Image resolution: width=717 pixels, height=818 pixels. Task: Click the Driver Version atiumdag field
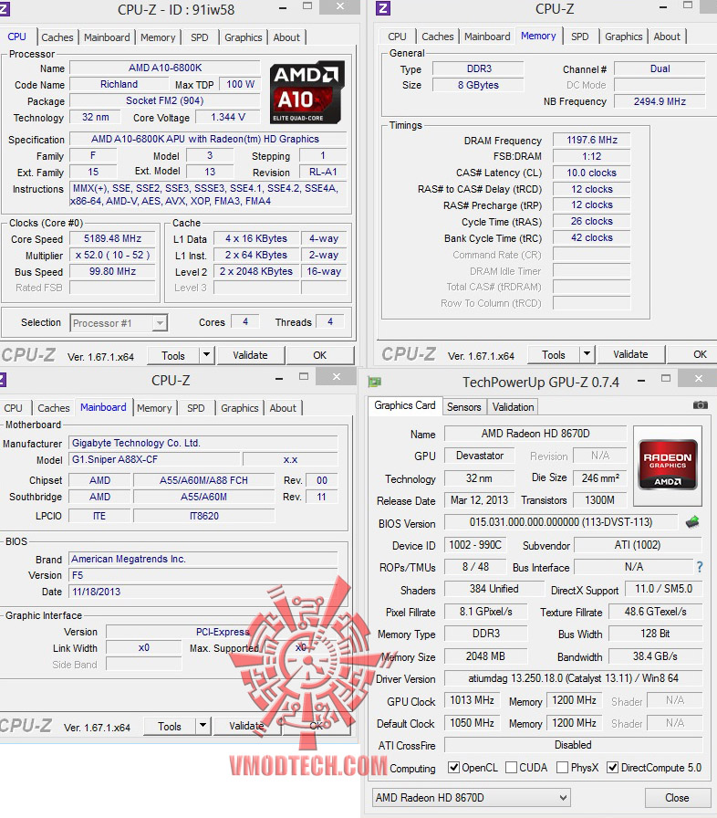tap(573, 678)
